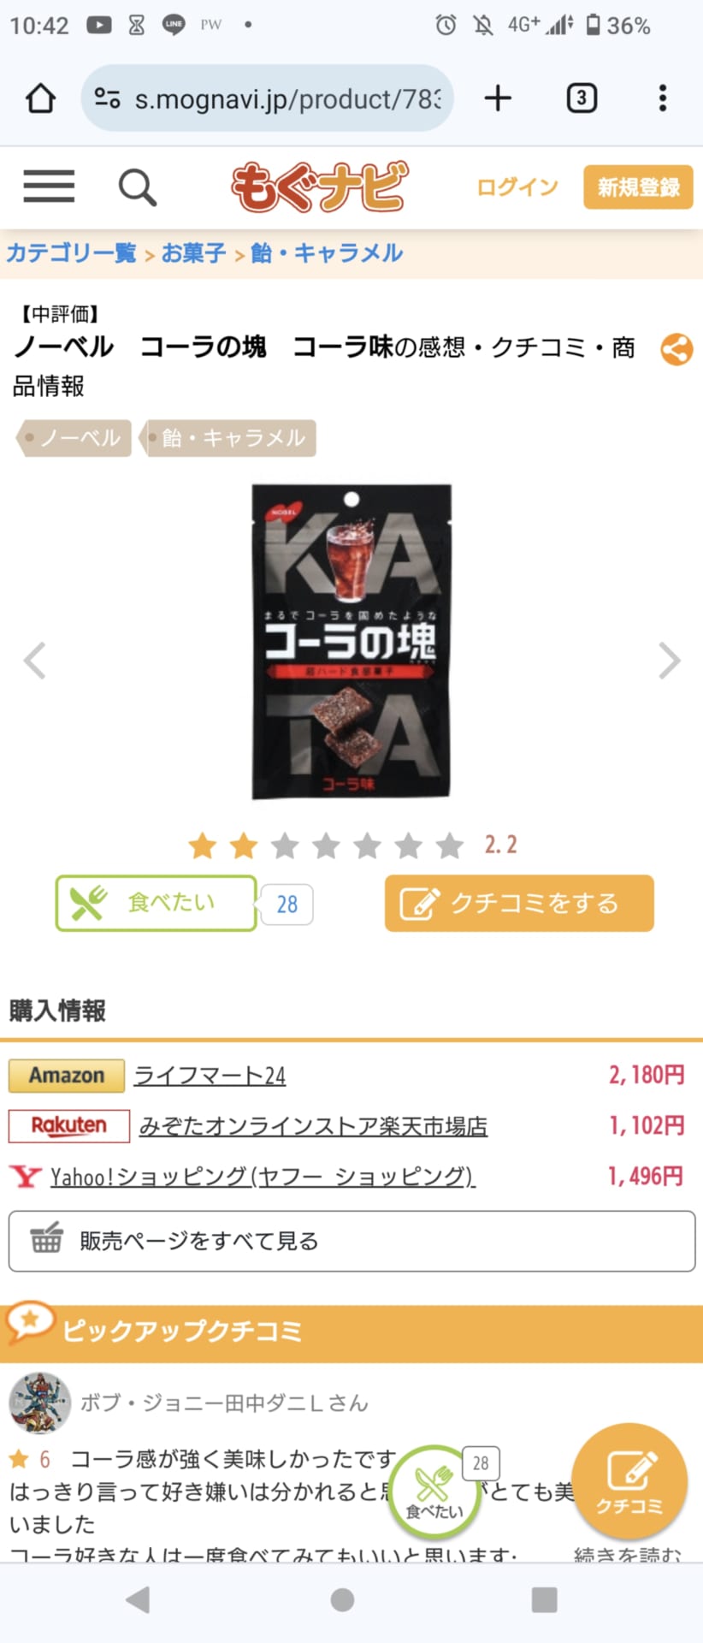Viewport: 703px width, 1643px height.
Task: Toggle the floating round 食べたい button
Action: [434, 1492]
